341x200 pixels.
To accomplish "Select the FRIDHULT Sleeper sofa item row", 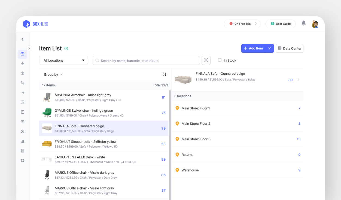I will click(x=104, y=144).
